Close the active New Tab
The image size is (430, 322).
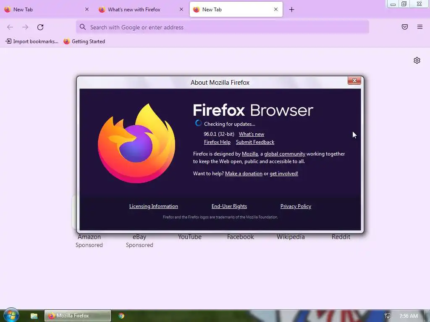coord(276,9)
